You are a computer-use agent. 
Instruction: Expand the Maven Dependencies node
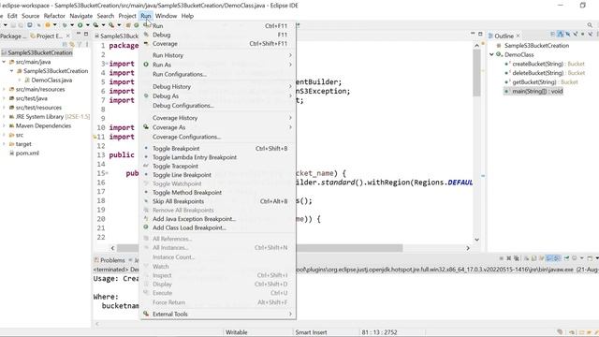4,125
